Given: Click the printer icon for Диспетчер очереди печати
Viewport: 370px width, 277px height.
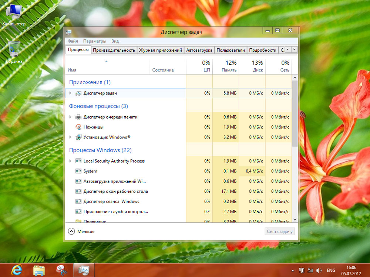Looking at the screenshot, I should (78, 117).
